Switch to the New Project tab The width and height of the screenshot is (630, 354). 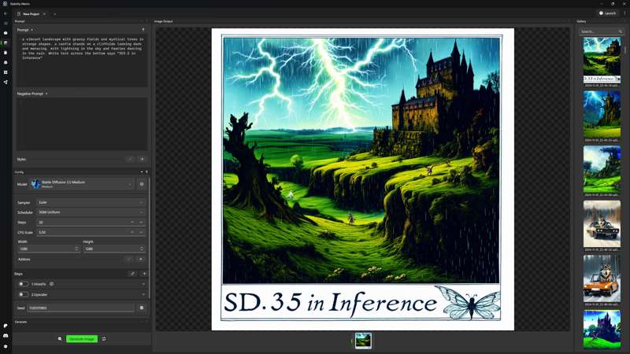click(31, 13)
